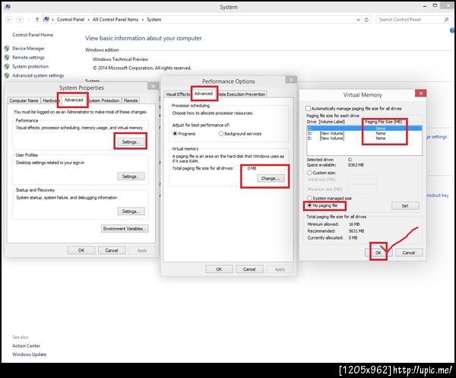Click the Forward arrow in the navigation bar
This screenshot has height=378, width=456.
pyautogui.click(x=20, y=20)
